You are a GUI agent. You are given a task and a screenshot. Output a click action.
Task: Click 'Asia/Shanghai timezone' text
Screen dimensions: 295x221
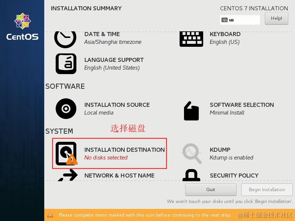pyautogui.click(x=113, y=42)
